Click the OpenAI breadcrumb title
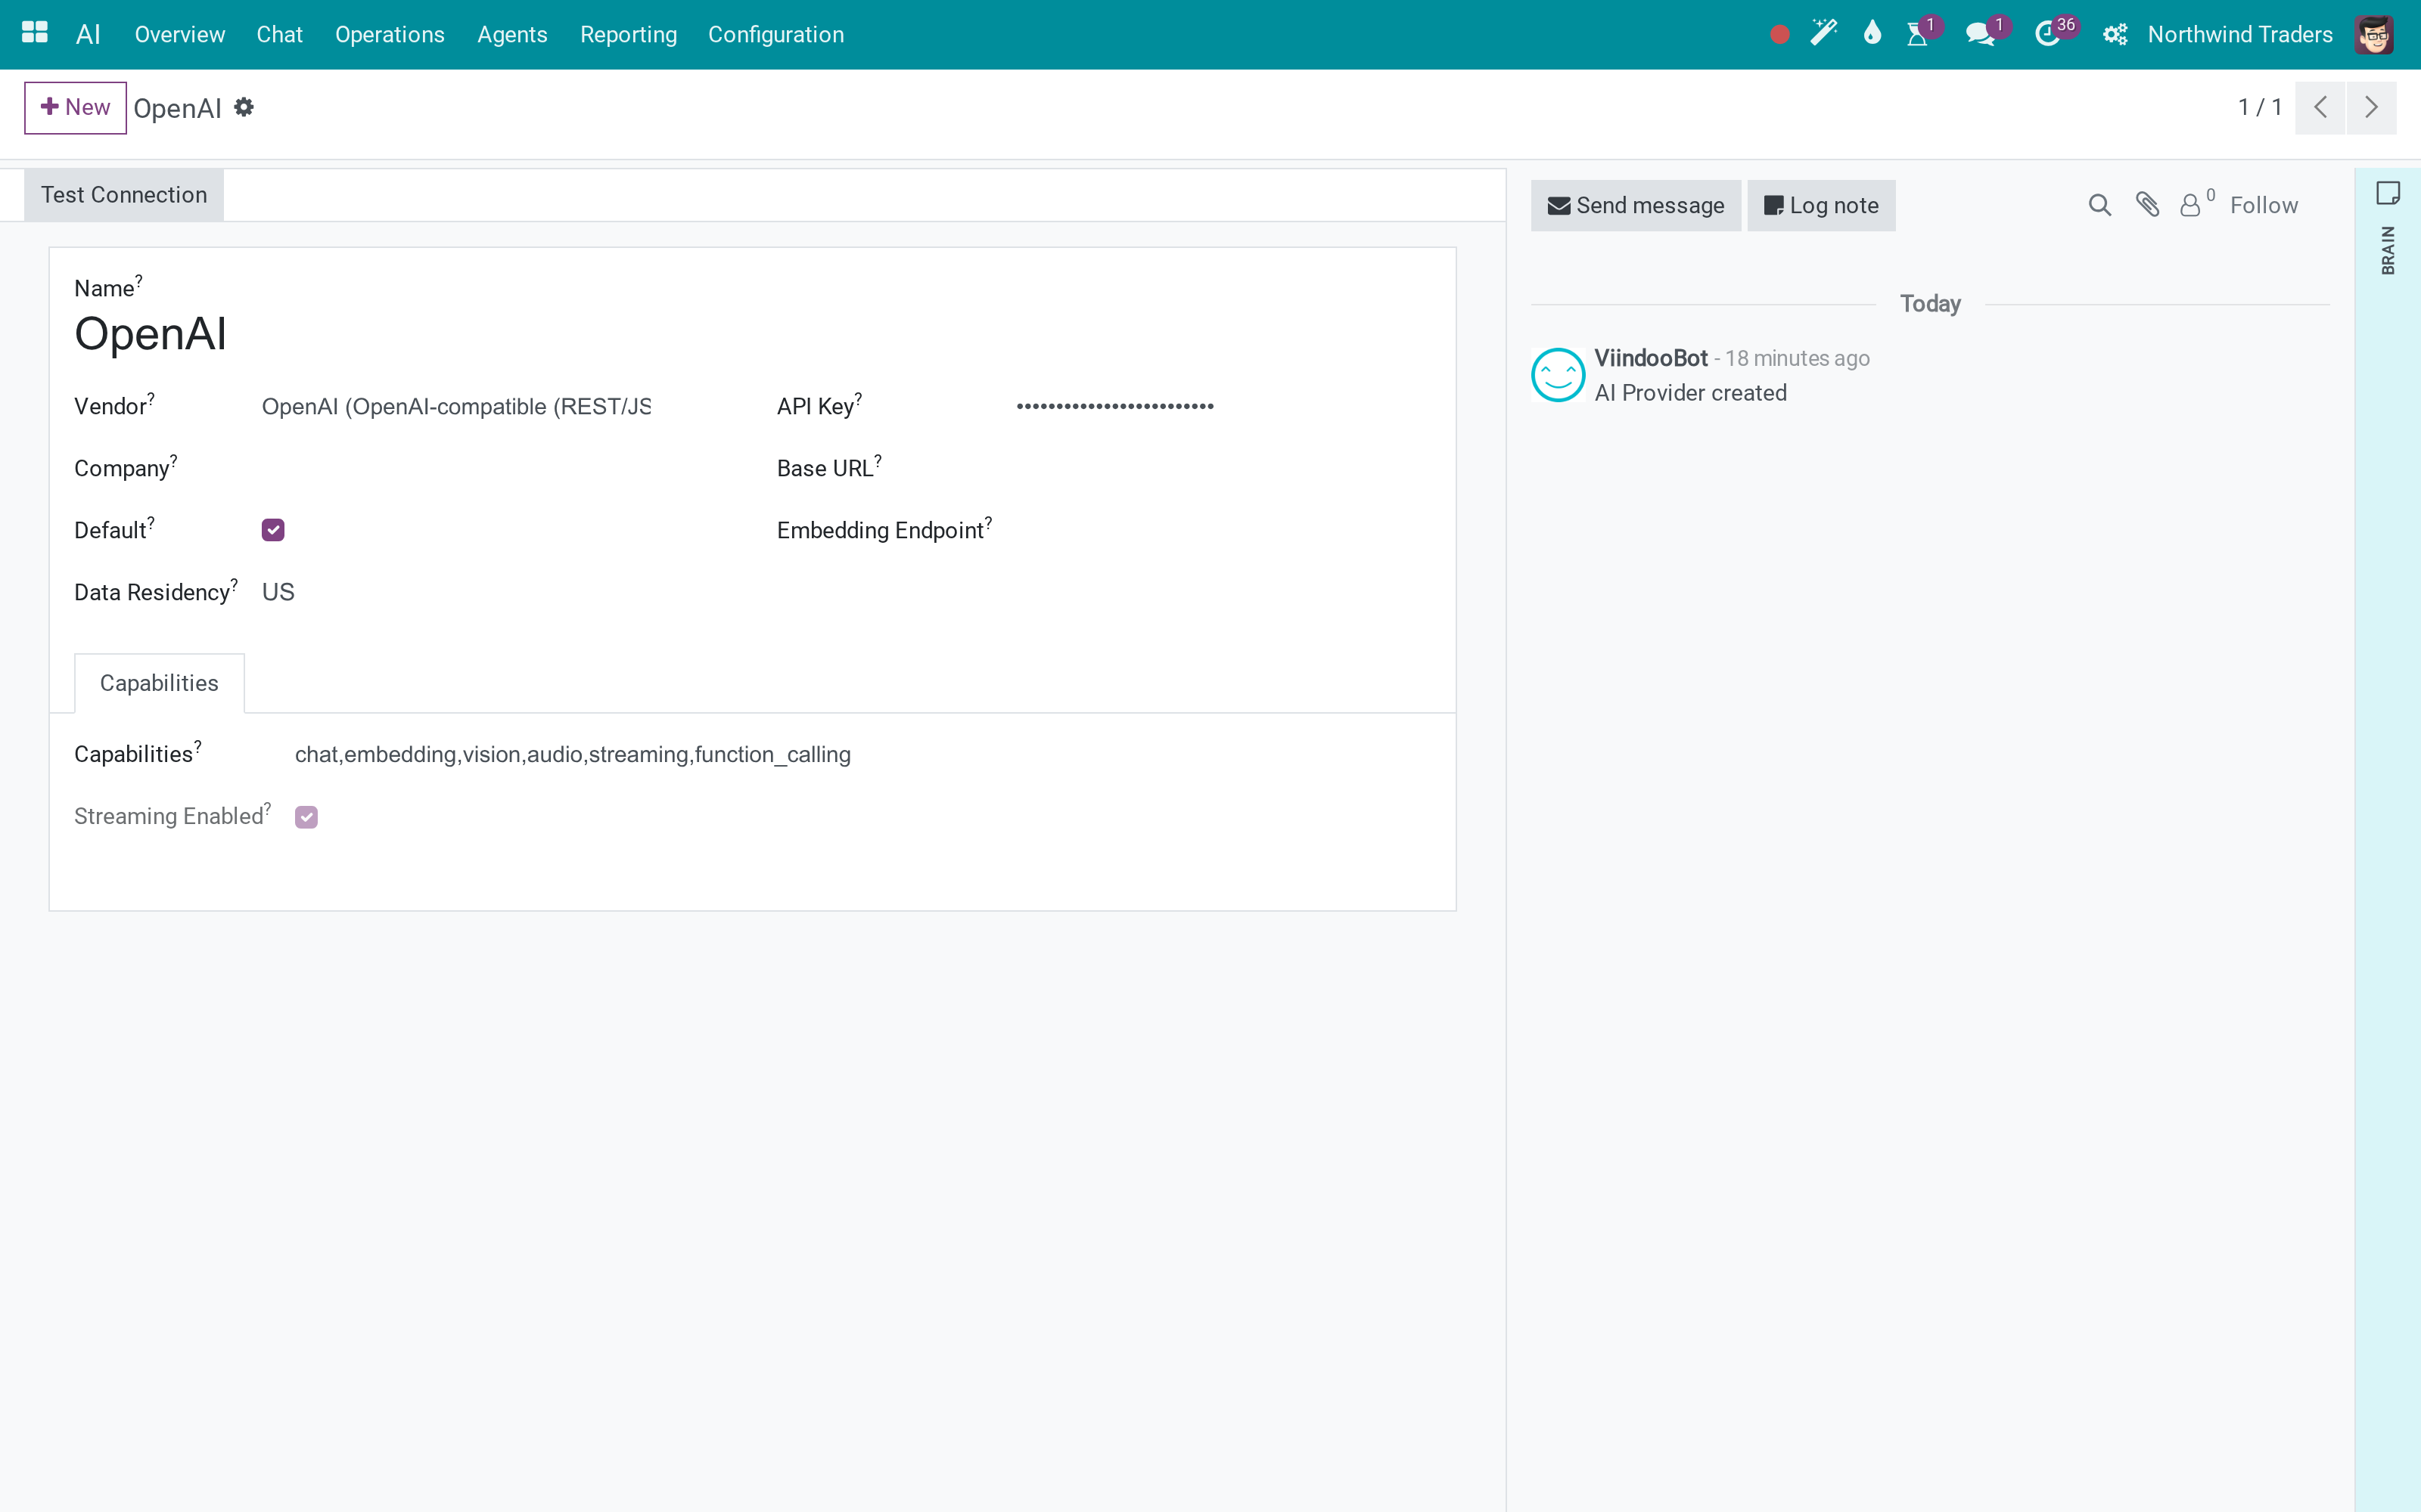The image size is (2421, 1512). 177,108
